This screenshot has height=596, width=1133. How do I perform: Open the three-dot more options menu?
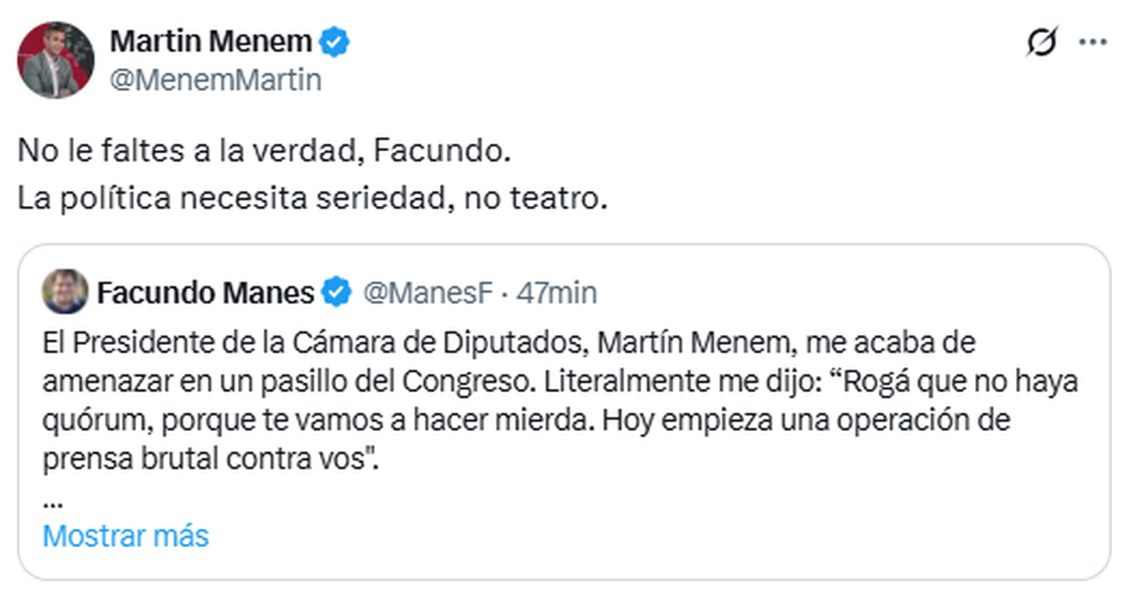[1092, 43]
